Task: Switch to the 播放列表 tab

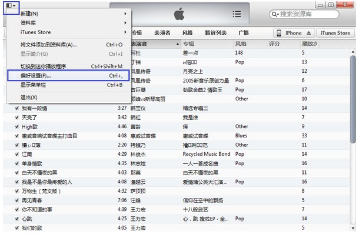Action: point(215,33)
